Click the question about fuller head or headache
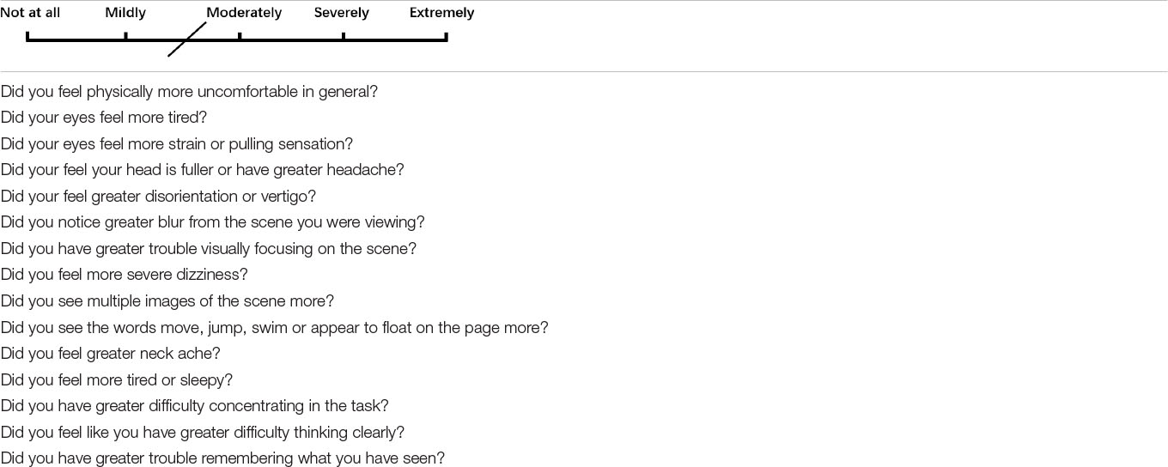1168x467 pixels. [x=203, y=170]
